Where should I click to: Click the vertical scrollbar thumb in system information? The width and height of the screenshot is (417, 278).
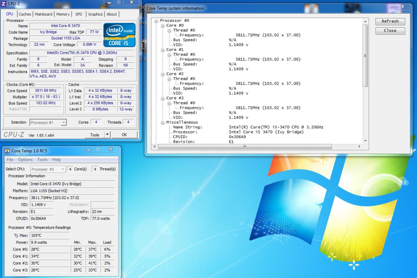click(x=365, y=55)
